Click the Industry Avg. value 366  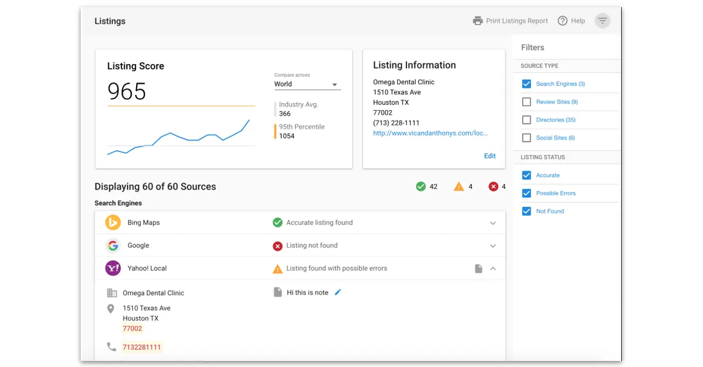coord(284,114)
